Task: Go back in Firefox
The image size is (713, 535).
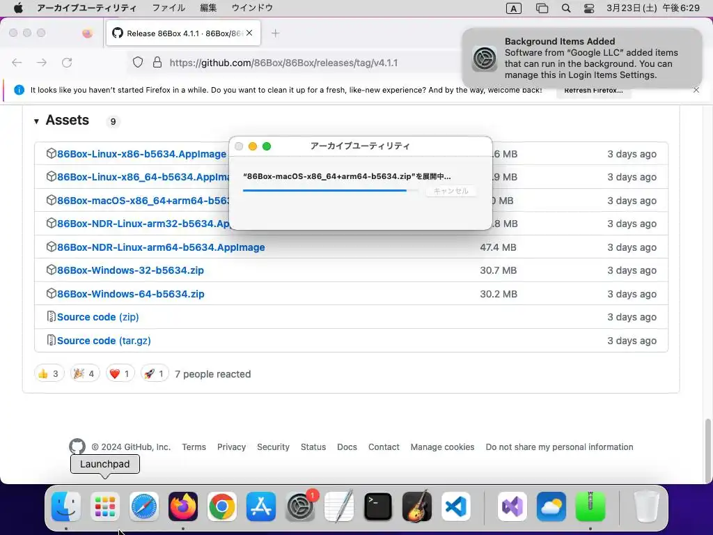Action: tap(17, 62)
